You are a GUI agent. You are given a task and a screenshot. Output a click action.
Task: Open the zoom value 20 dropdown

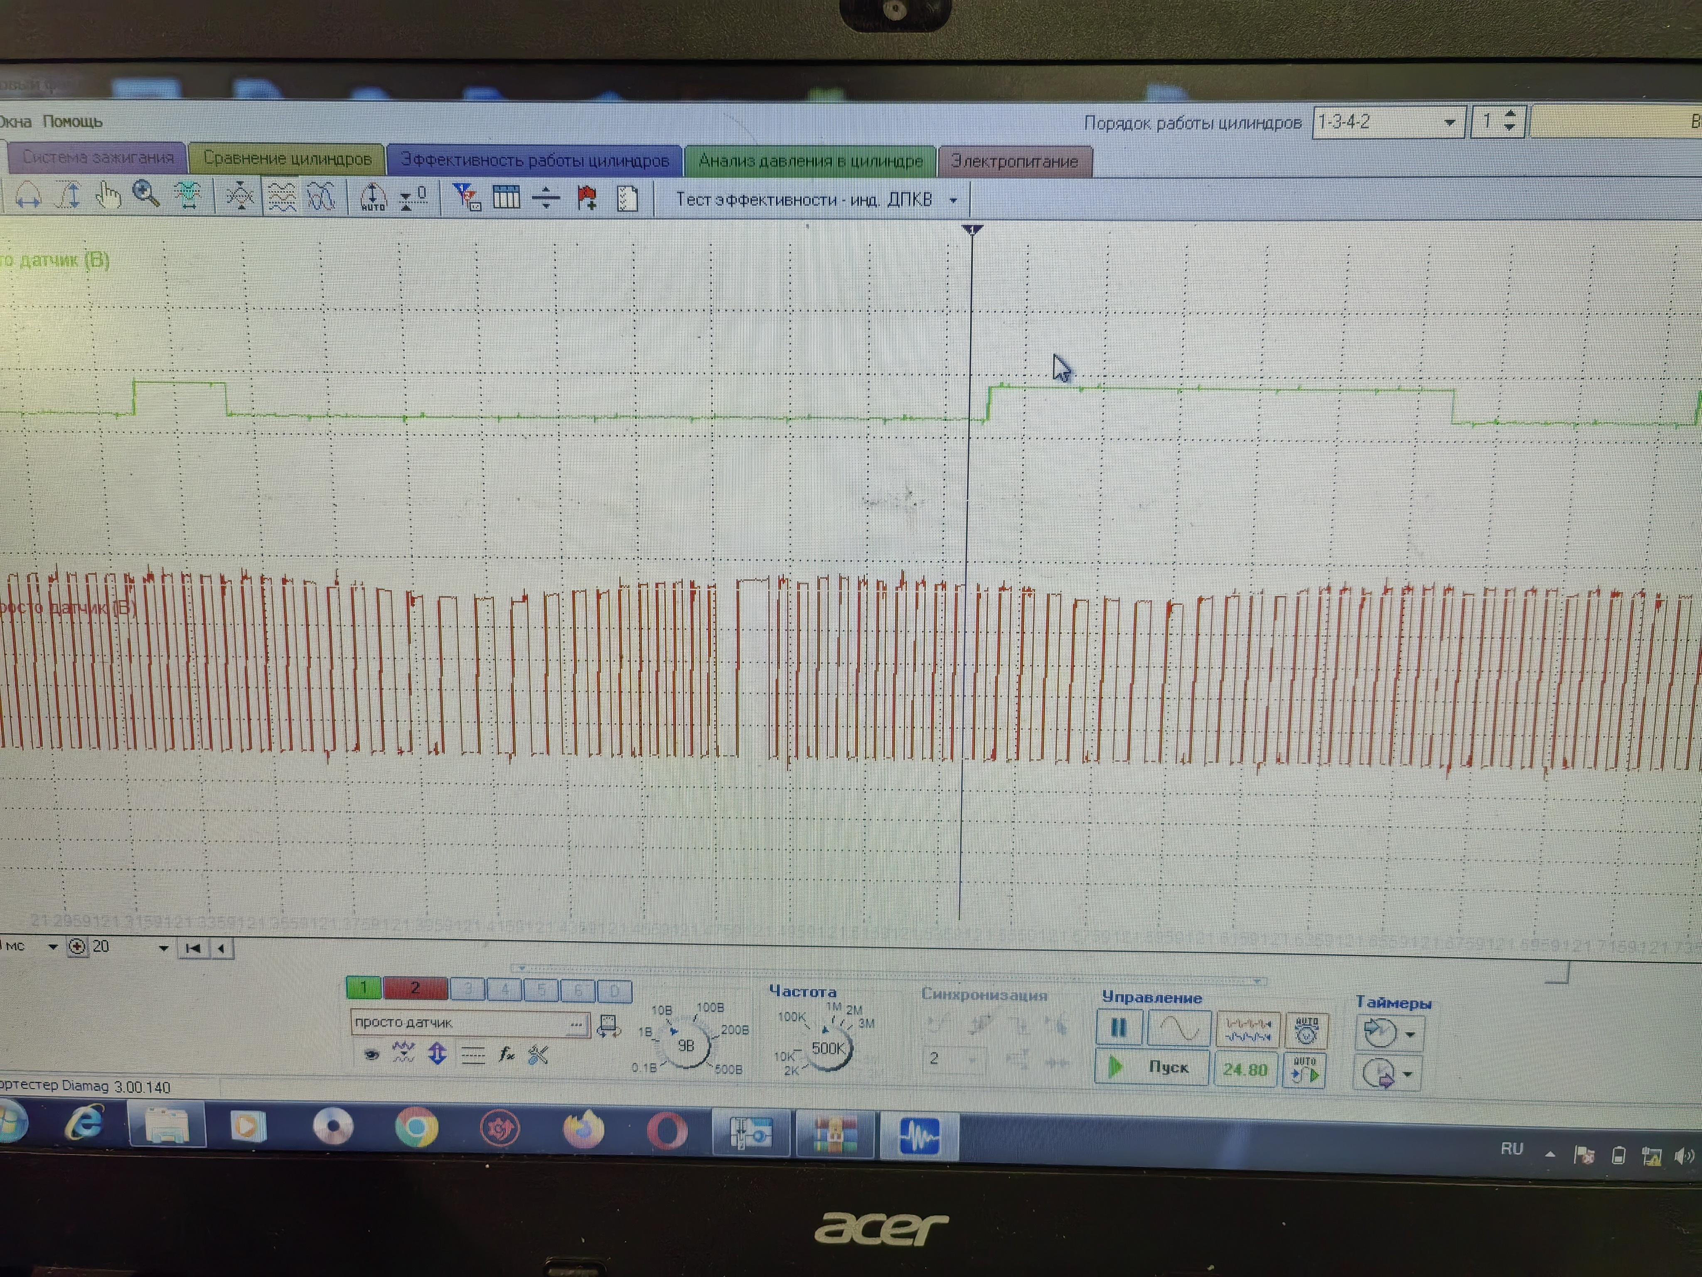tap(163, 948)
